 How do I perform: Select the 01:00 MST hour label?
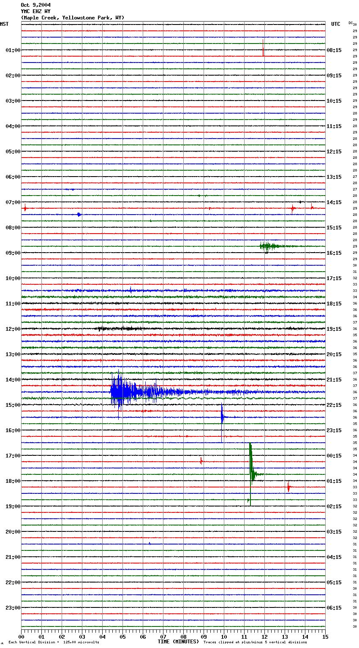13,50
